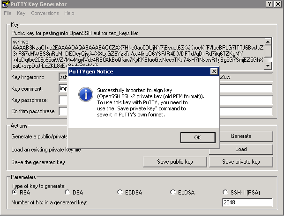Close the PuTTYgen Notice dialog with X
Viewport: 284px width, 216px height.
214,72
